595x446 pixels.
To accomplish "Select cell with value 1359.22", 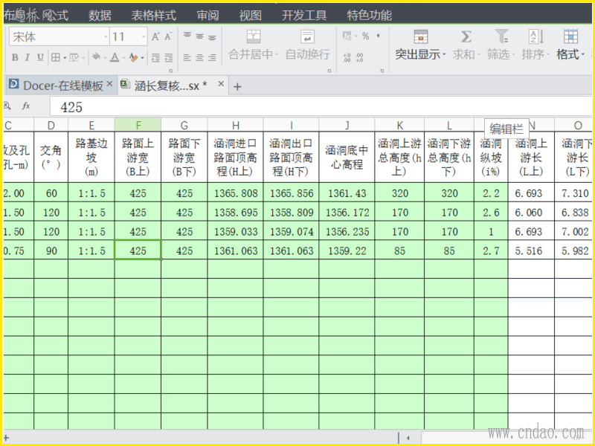I will pos(347,251).
